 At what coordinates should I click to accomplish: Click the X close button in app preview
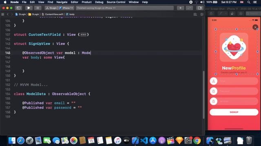tap(255, 27)
